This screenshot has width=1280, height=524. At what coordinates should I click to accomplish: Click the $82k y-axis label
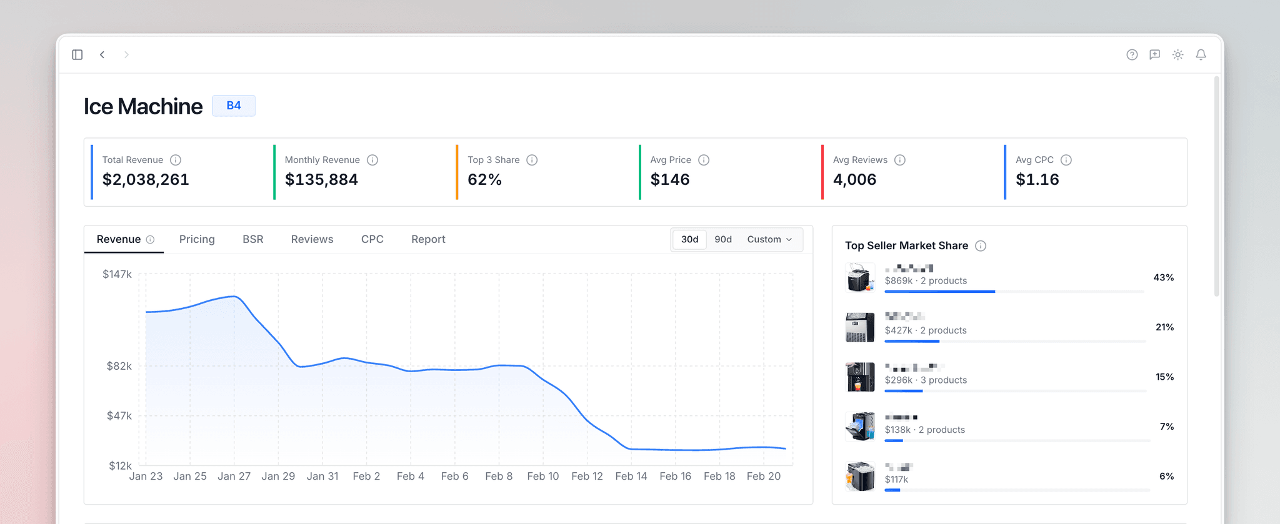(119, 366)
